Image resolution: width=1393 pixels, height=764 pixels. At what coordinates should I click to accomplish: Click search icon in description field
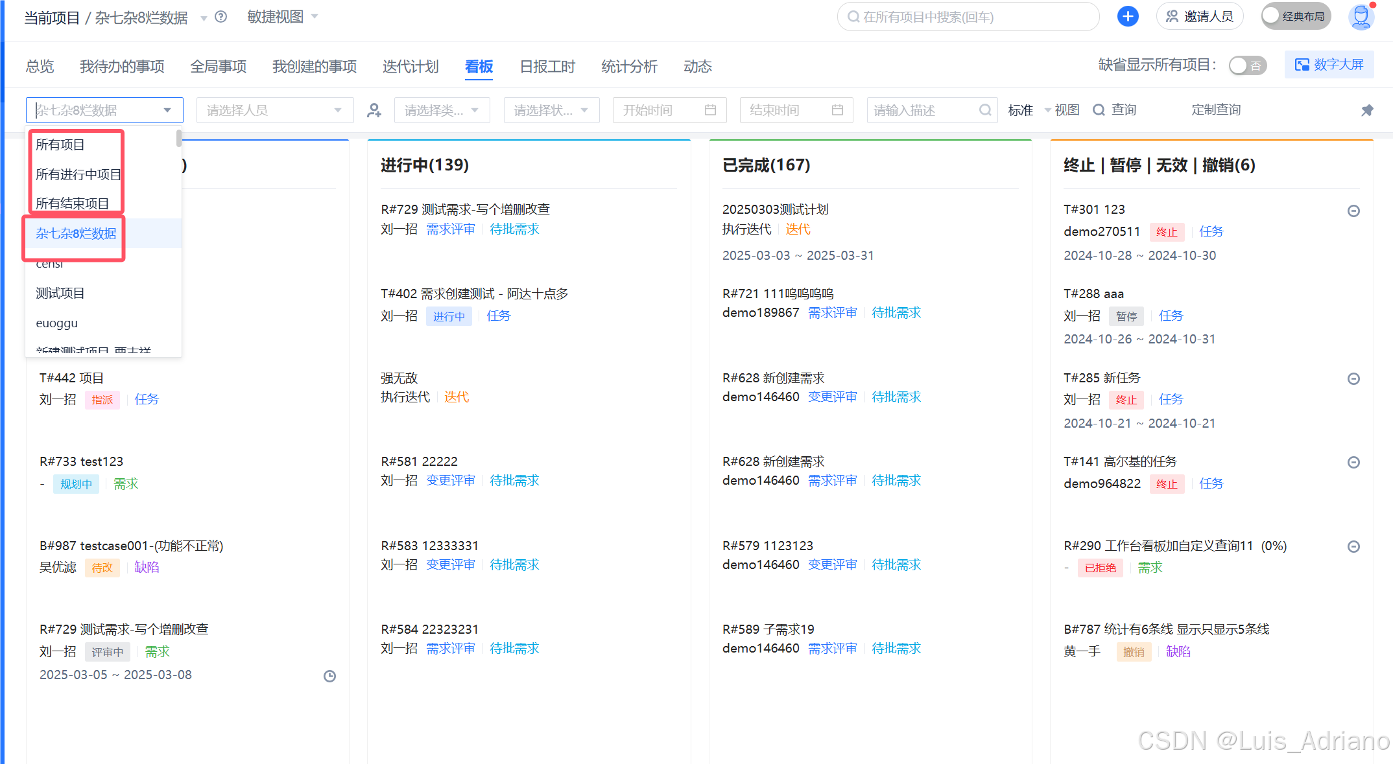pyautogui.click(x=985, y=110)
